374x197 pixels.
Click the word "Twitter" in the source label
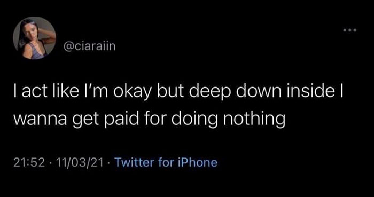[135, 162]
